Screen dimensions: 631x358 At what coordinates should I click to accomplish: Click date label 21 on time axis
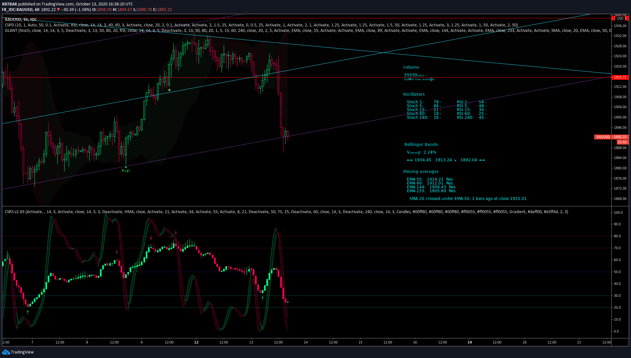coord(579,342)
